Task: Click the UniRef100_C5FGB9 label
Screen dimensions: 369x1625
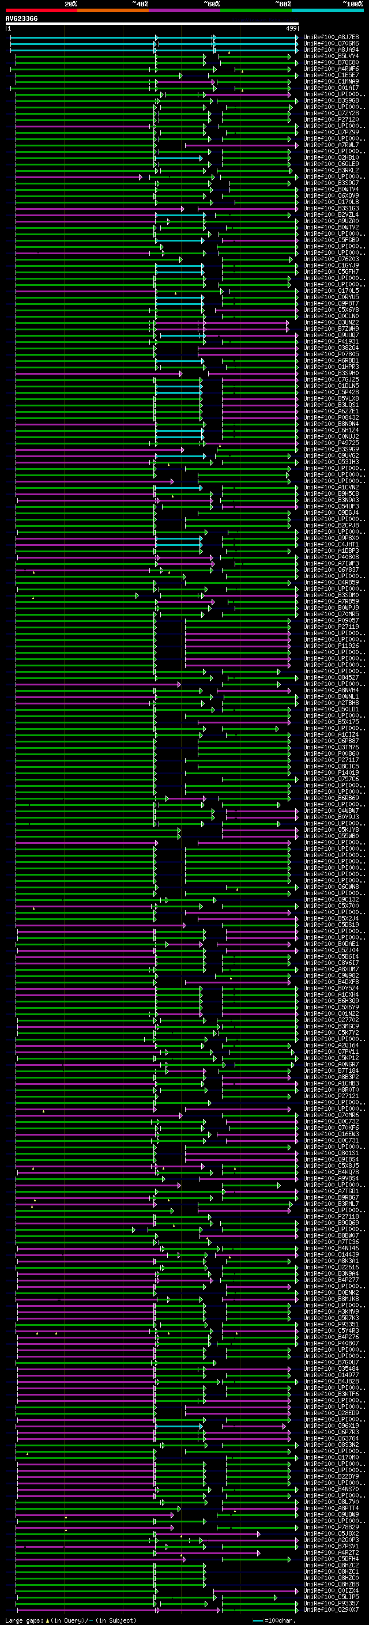Action: click(330, 240)
